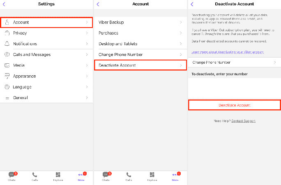Expand chevron beside Calls and Messages

pyautogui.click(x=87, y=54)
